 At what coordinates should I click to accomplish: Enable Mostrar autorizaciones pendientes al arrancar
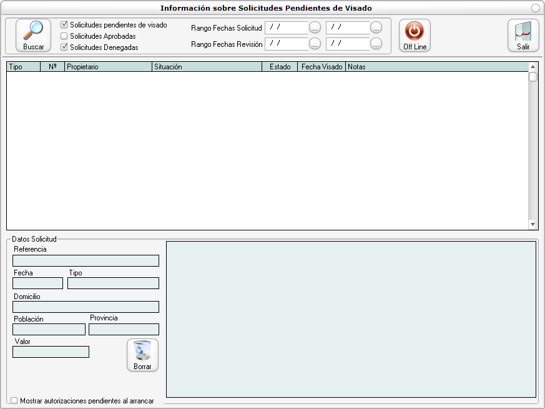[x=14, y=401]
